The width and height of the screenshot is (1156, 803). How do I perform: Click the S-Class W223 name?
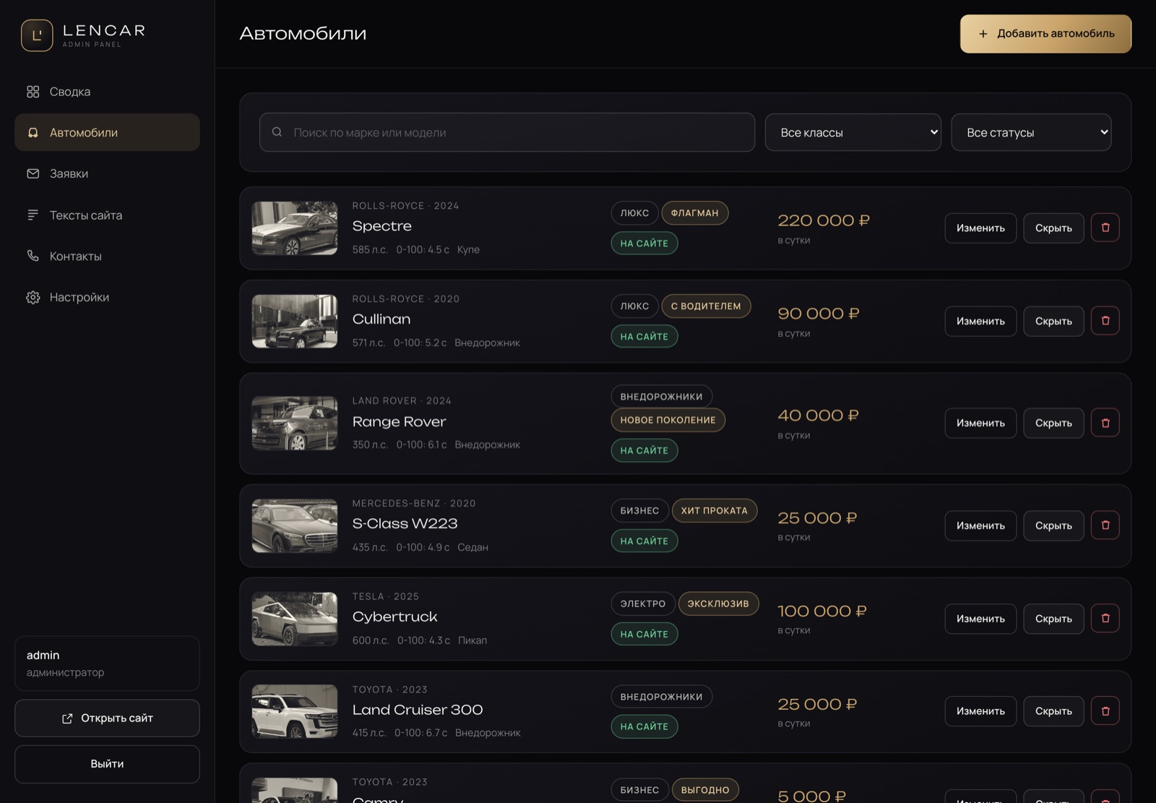point(405,524)
